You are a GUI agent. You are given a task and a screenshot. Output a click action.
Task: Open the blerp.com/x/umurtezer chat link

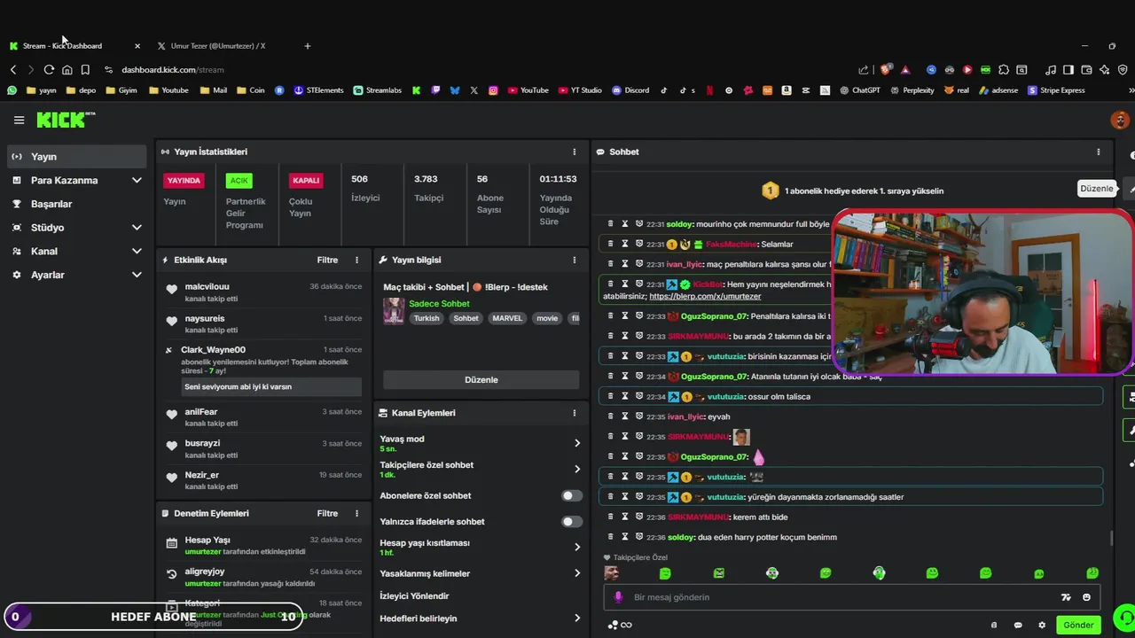pos(705,297)
